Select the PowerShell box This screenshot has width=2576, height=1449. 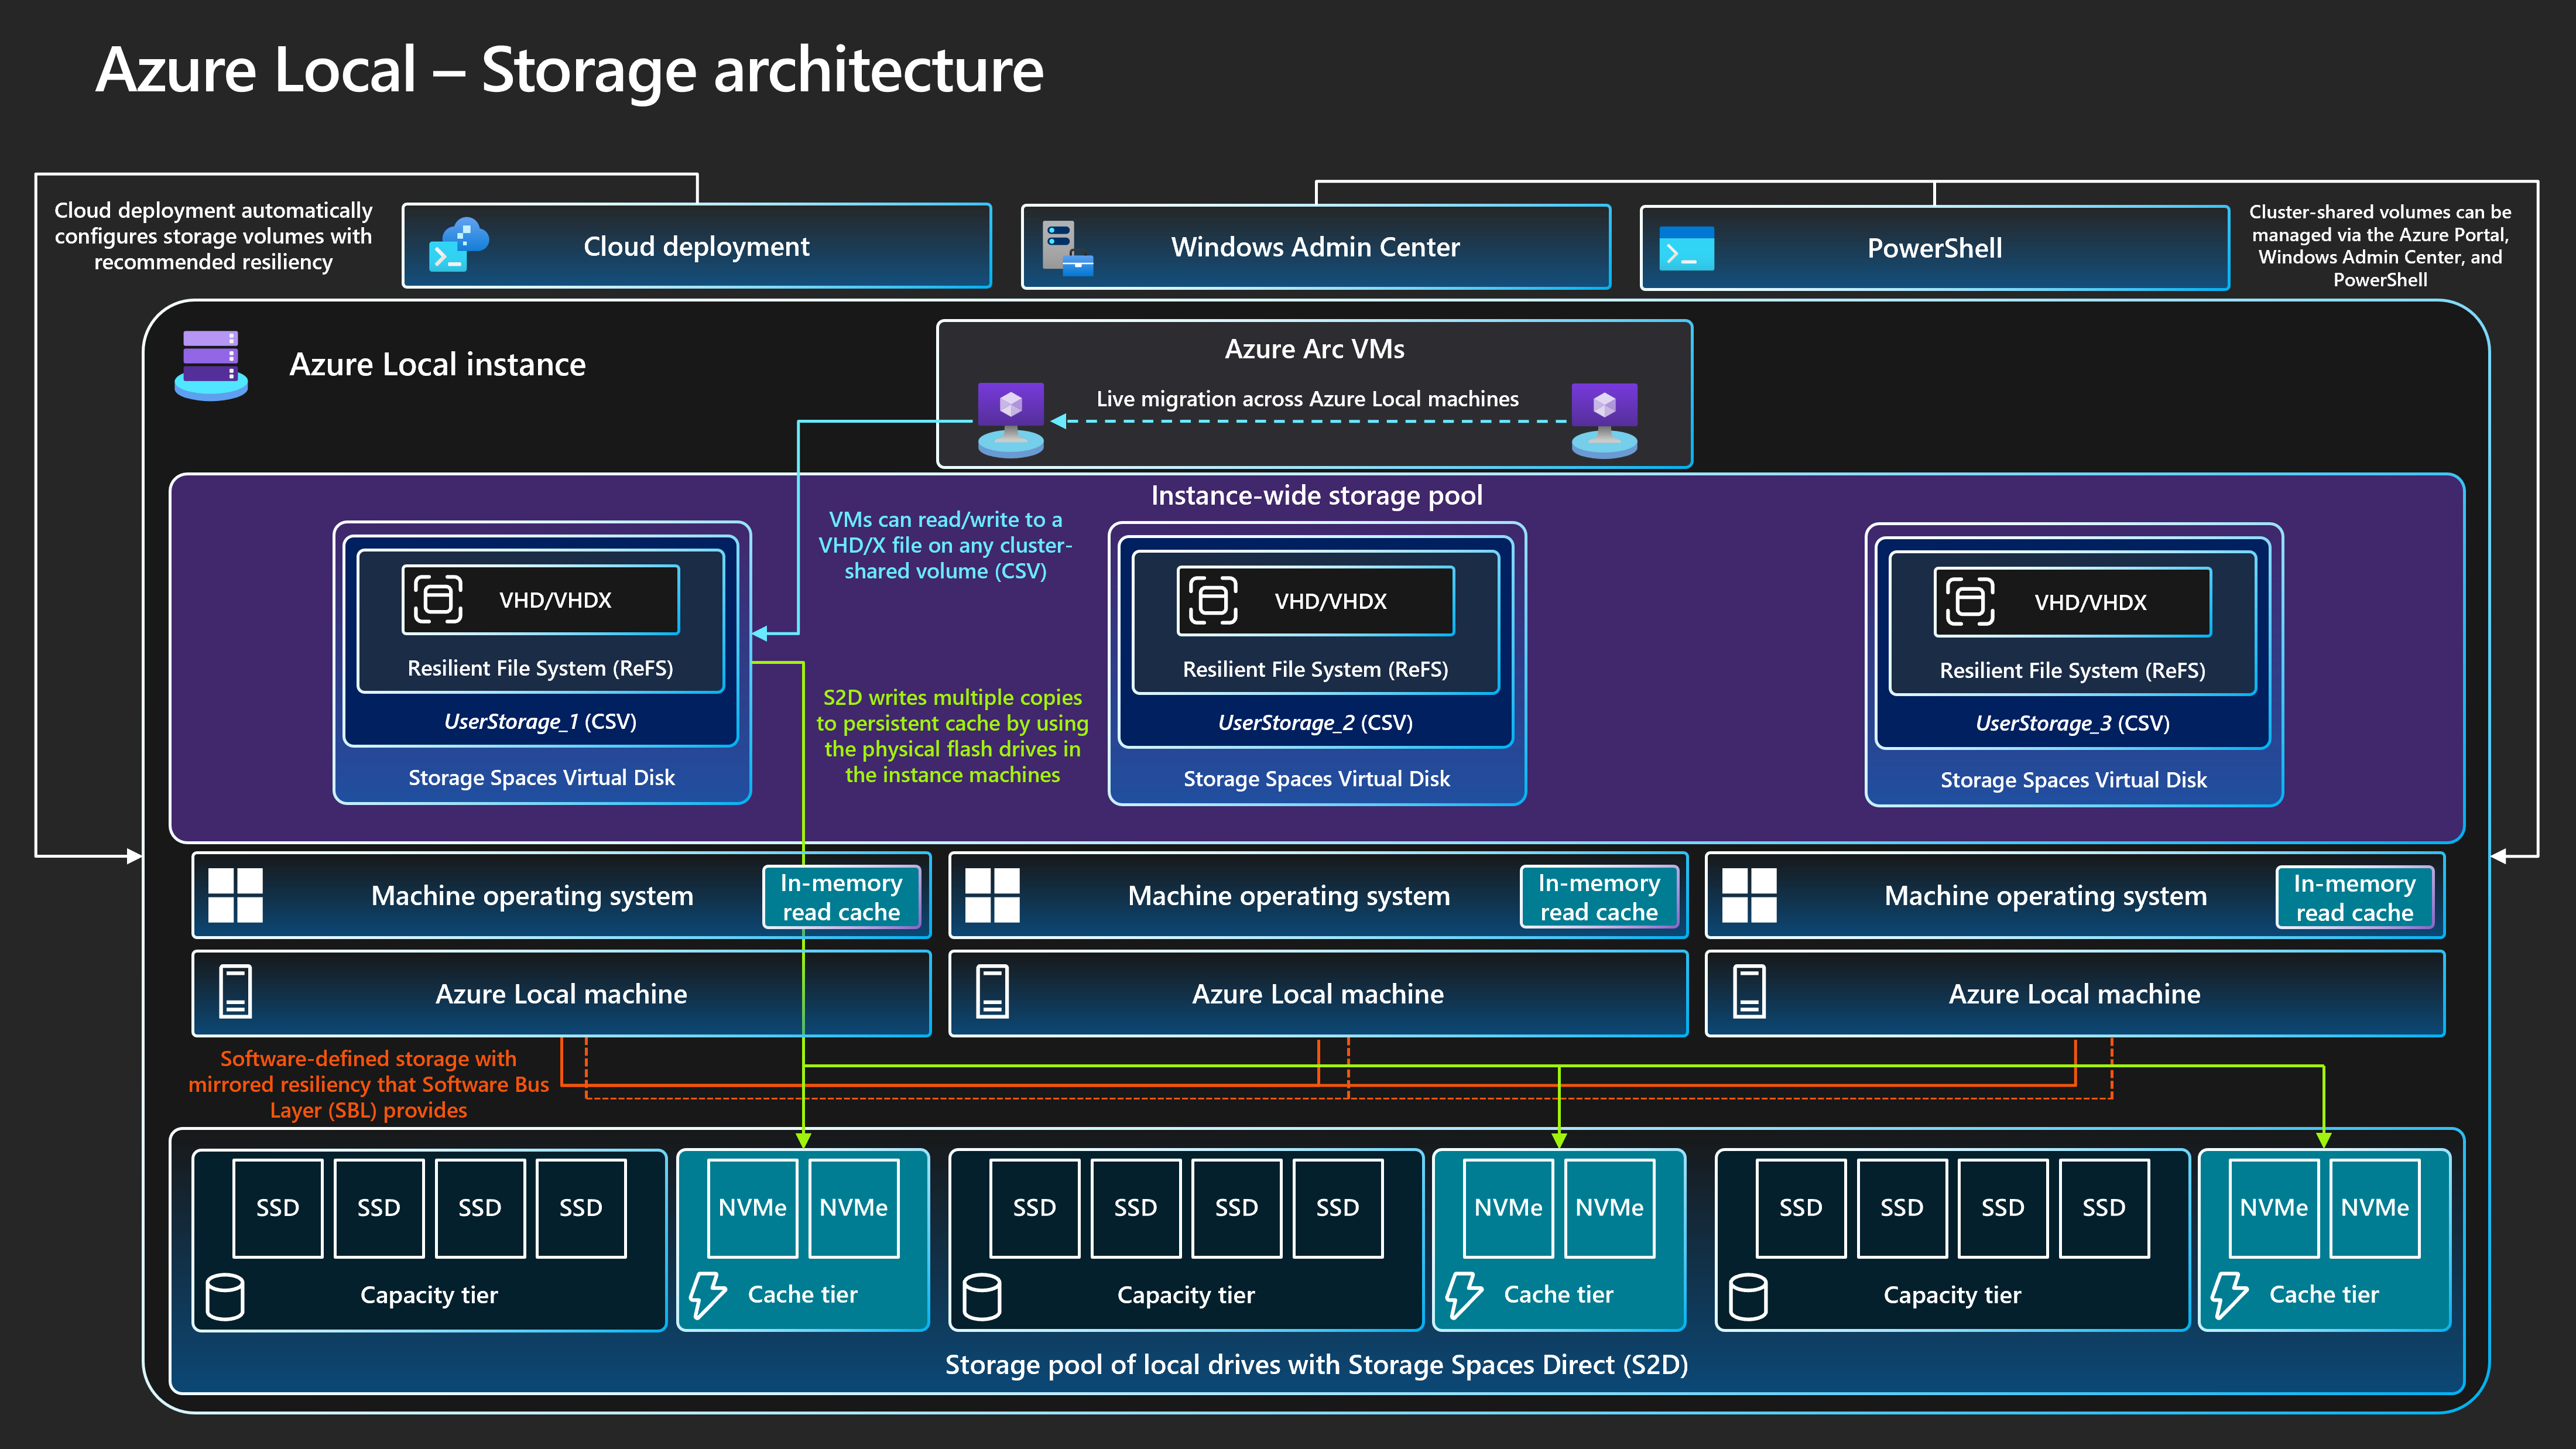click(x=1934, y=249)
